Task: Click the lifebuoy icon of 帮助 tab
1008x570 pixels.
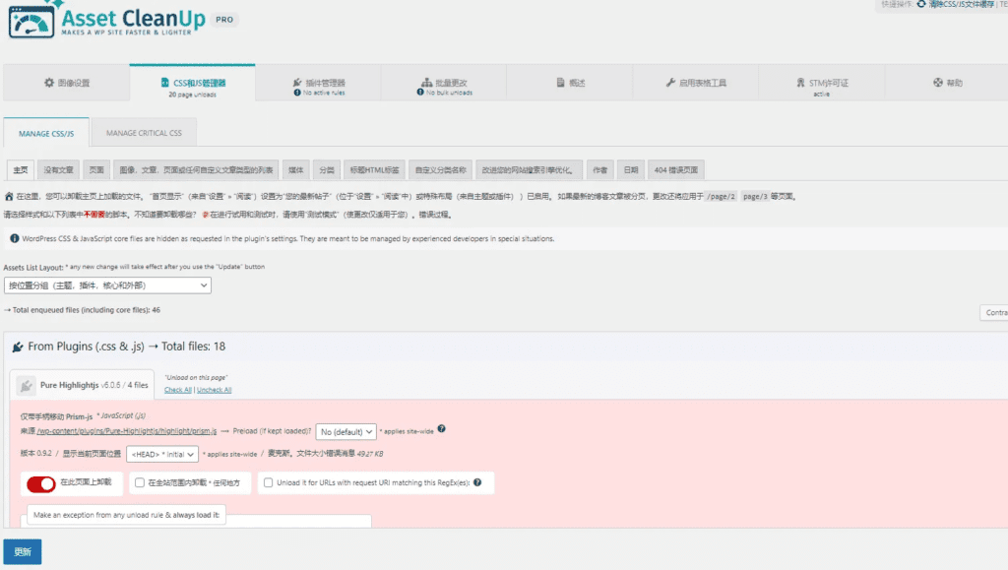Action: (x=938, y=83)
